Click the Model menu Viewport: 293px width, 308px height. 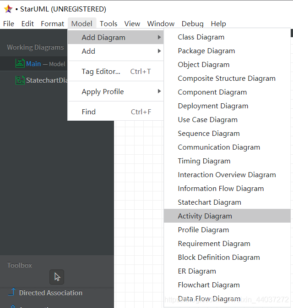pos(82,24)
